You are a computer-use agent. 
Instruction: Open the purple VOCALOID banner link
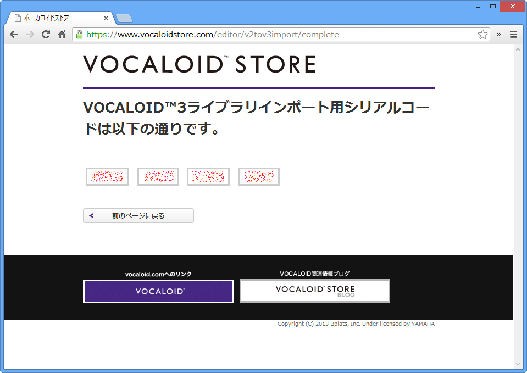tap(158, 291)
